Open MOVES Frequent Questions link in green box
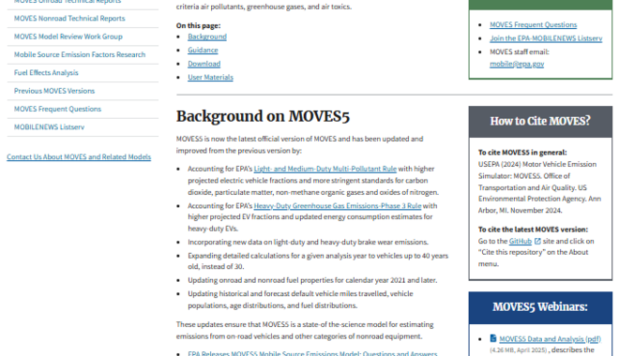The image size is (619, 356). point(534,25)
